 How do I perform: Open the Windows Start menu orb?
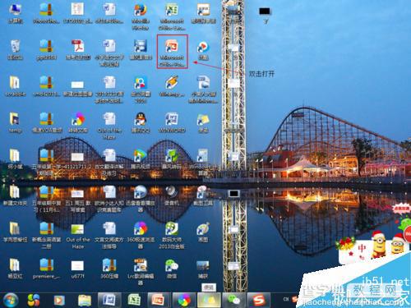point(10,300)
